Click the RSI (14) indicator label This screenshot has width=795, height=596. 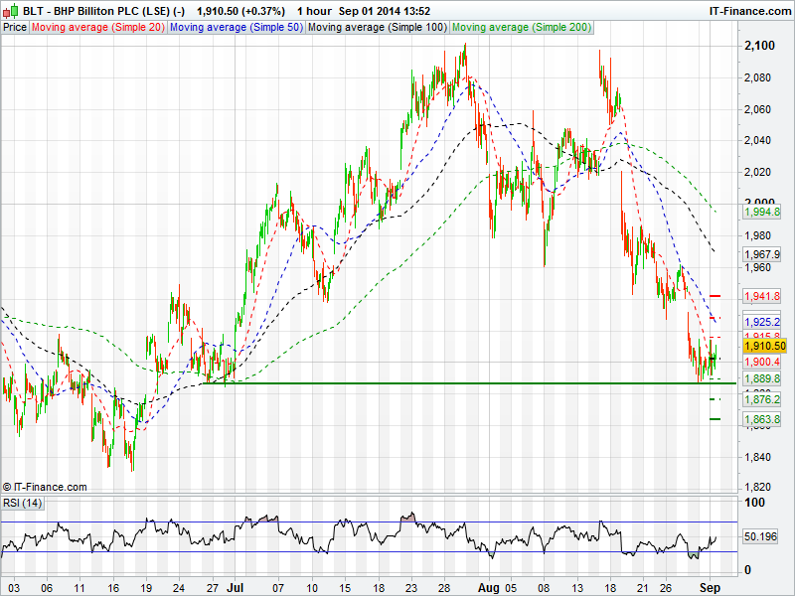[23, 504]
